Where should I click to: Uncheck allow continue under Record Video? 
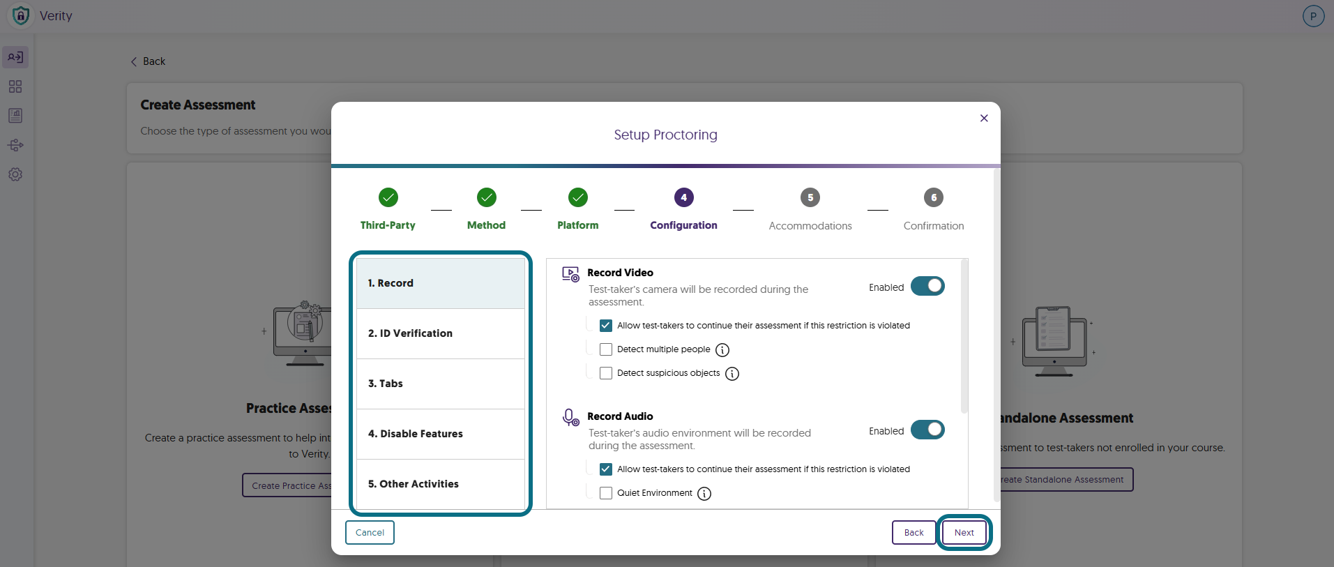(606, 326)
